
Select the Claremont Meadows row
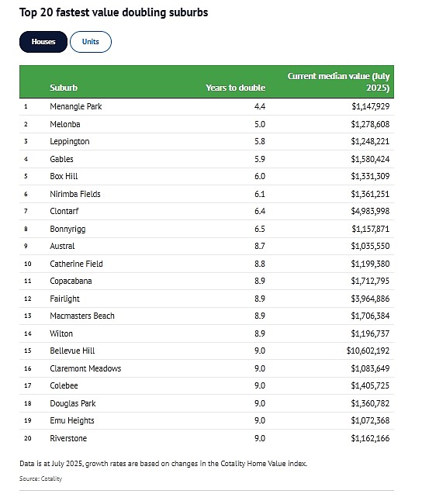[207, 368]
